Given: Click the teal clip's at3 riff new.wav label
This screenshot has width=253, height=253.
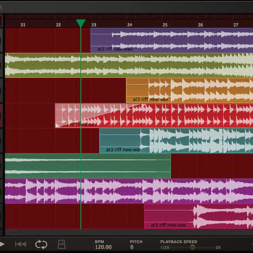Looking at the screenshot, I should point(123,150).
